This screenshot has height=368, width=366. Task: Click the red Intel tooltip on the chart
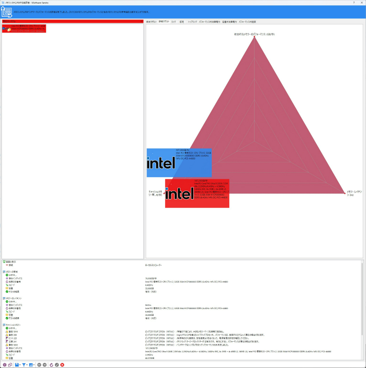(x=197, y=194)
